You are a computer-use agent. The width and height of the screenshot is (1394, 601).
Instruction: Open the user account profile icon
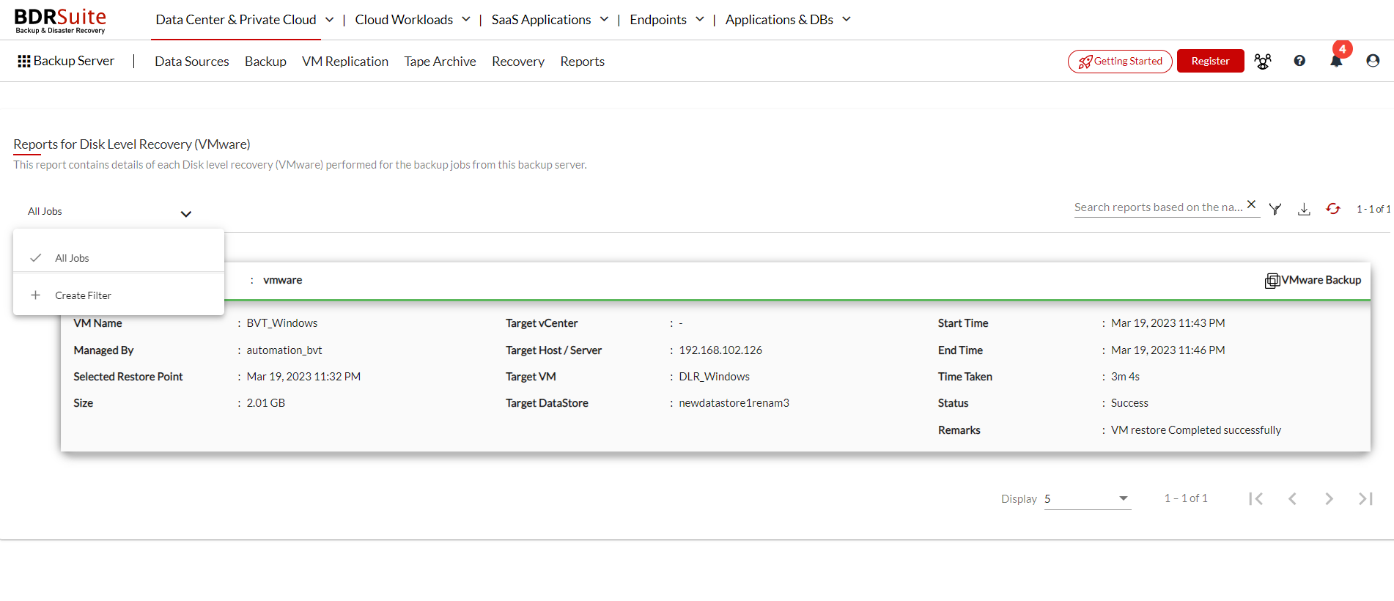pos(1373,61)
